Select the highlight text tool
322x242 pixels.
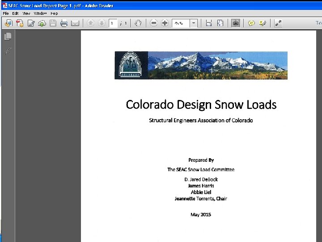(263, 23)
